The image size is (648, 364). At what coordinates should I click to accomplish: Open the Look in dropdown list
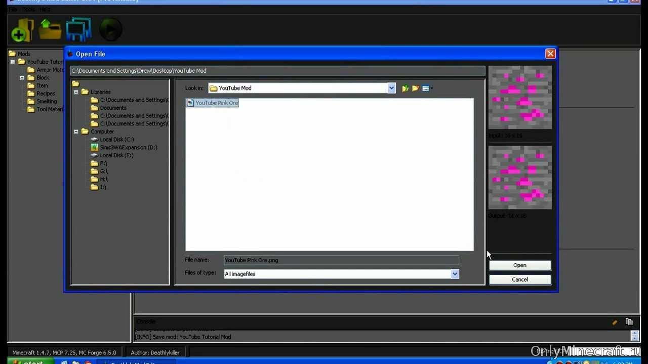(x=391, y=88)
